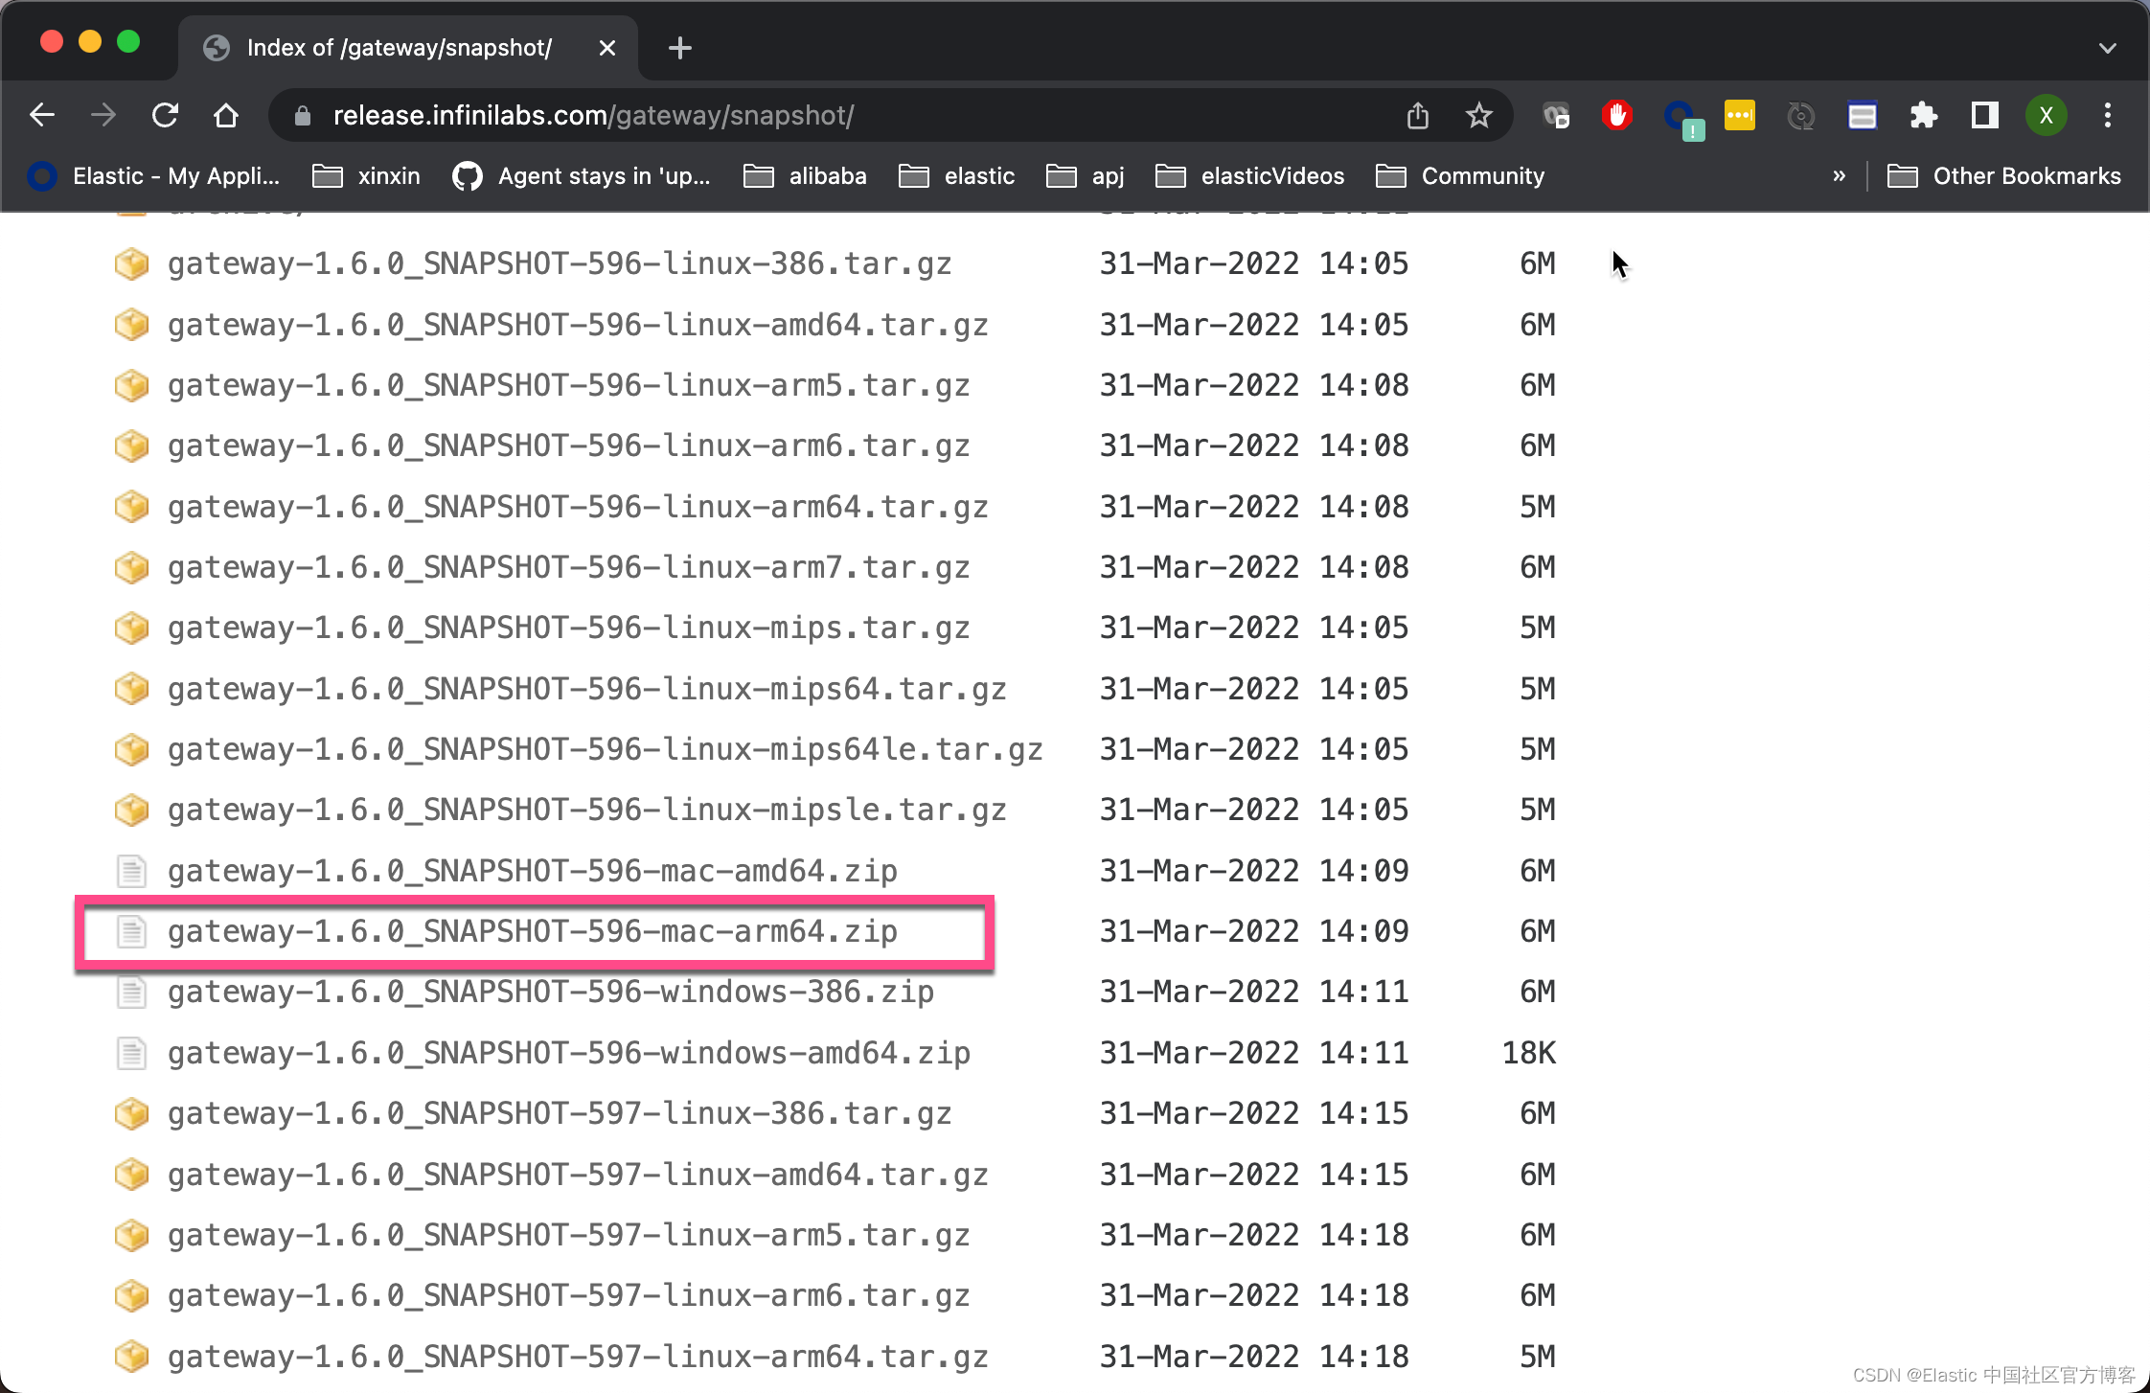Open the tab search dropdown arrow
The height and width of the screenshot is (1393, 2150).
(2107, 48)
